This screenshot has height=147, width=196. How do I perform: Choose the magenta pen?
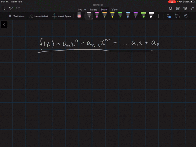[97, 15]
